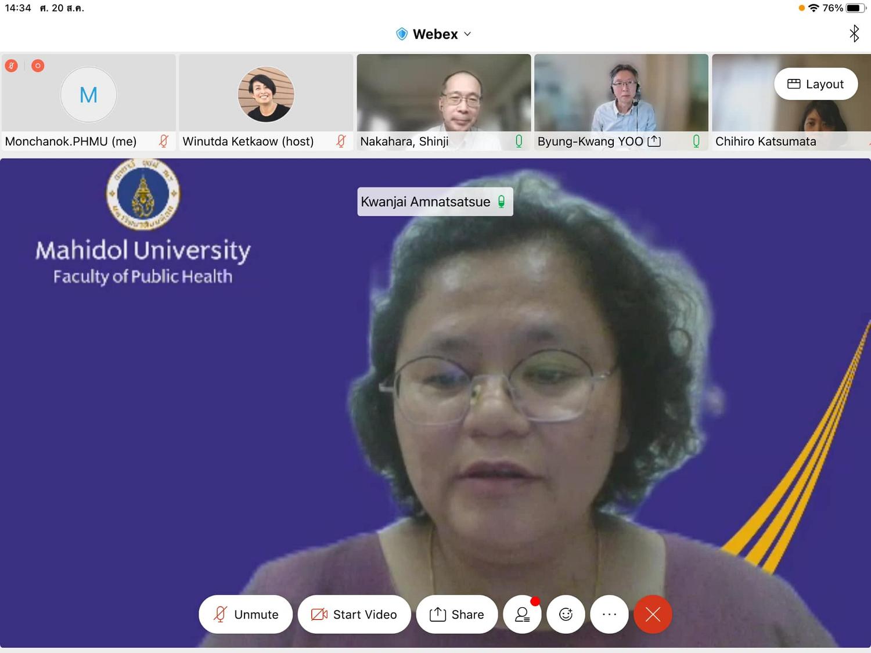This screenshot has height=653, width=871.
Task: Click green mic icon on Byung-Kwang YOO tile
Action: click(696, 141)
